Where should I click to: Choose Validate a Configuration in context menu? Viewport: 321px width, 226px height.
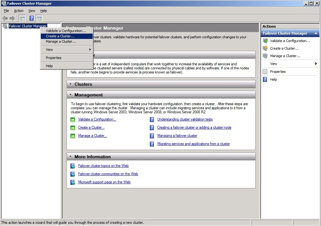(67, 31)
